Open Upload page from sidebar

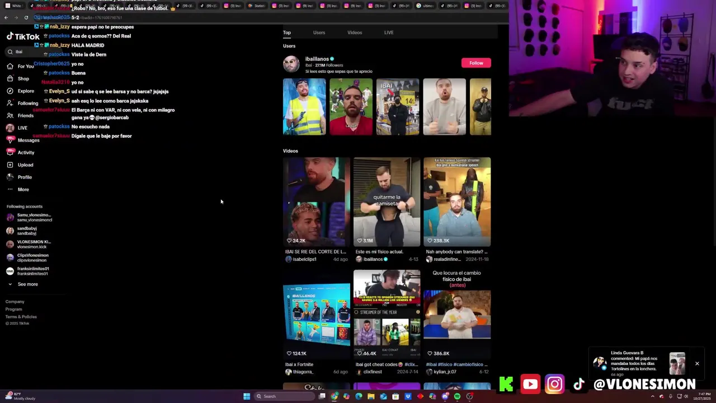20,165
